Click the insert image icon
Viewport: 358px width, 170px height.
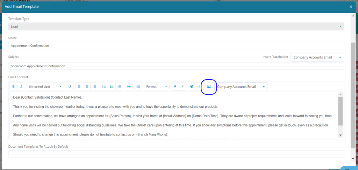click(209, 86)
